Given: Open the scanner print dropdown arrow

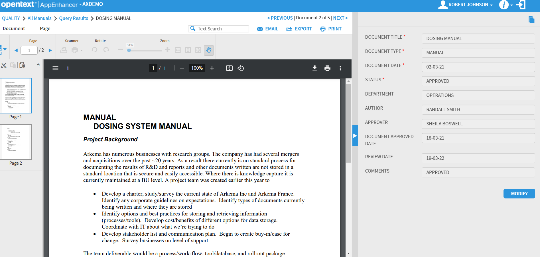Looking at the screenshot, I should pyautogui.click(x=81, y=50).
